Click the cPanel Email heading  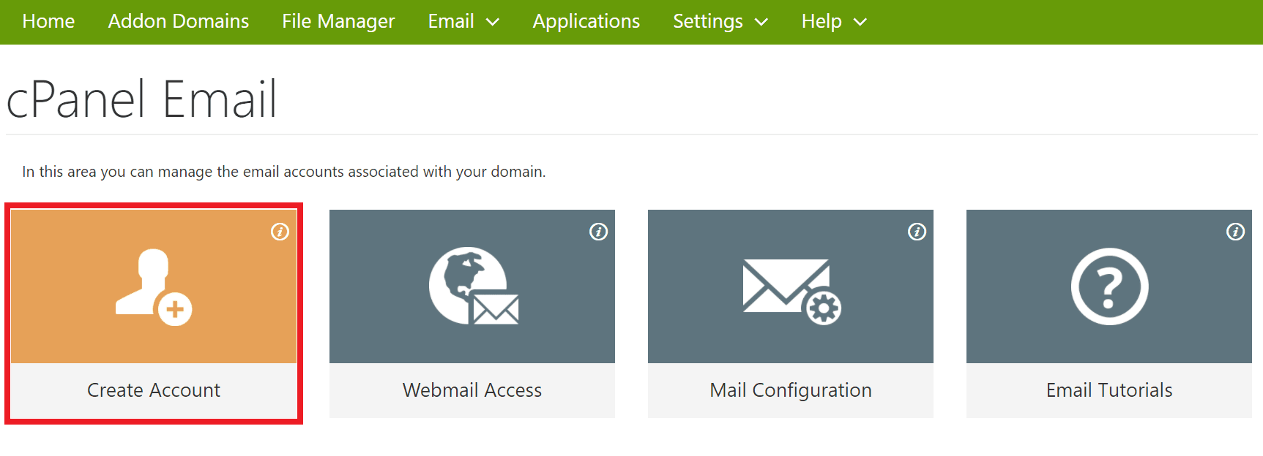pyautogui.click(x=142, y=99)
